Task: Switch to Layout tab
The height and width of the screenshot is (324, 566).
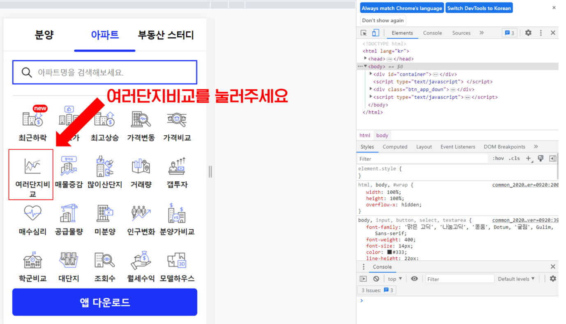Action: click(x=424, y=147)
